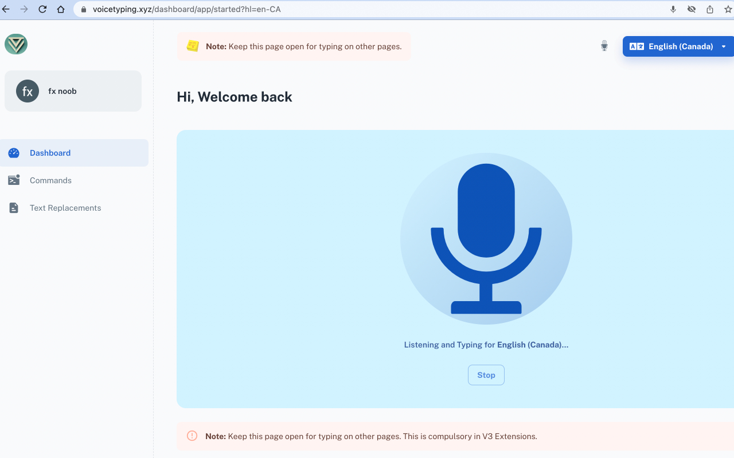
Task: Expand the English (Canada) language dropdown
Action: point(724,46)
